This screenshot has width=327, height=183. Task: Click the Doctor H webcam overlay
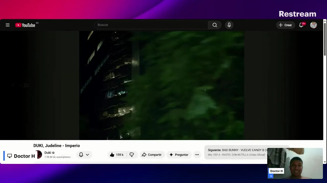pyautogui.click(x=295, y=163)
